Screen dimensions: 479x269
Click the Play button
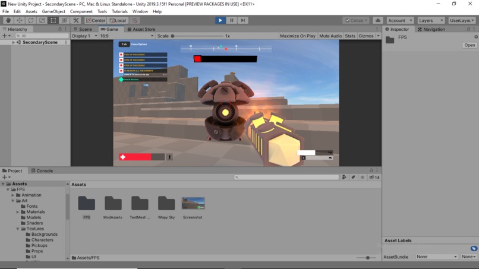tap(220, 20)
